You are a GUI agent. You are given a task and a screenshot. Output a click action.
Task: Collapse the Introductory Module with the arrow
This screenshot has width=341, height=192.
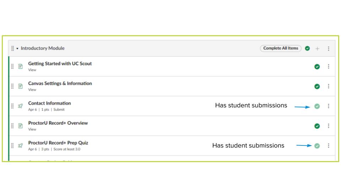coord(17,48)
